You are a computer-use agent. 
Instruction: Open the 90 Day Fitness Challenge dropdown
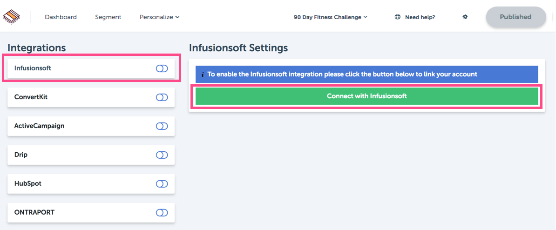click(x=331, y=17)
